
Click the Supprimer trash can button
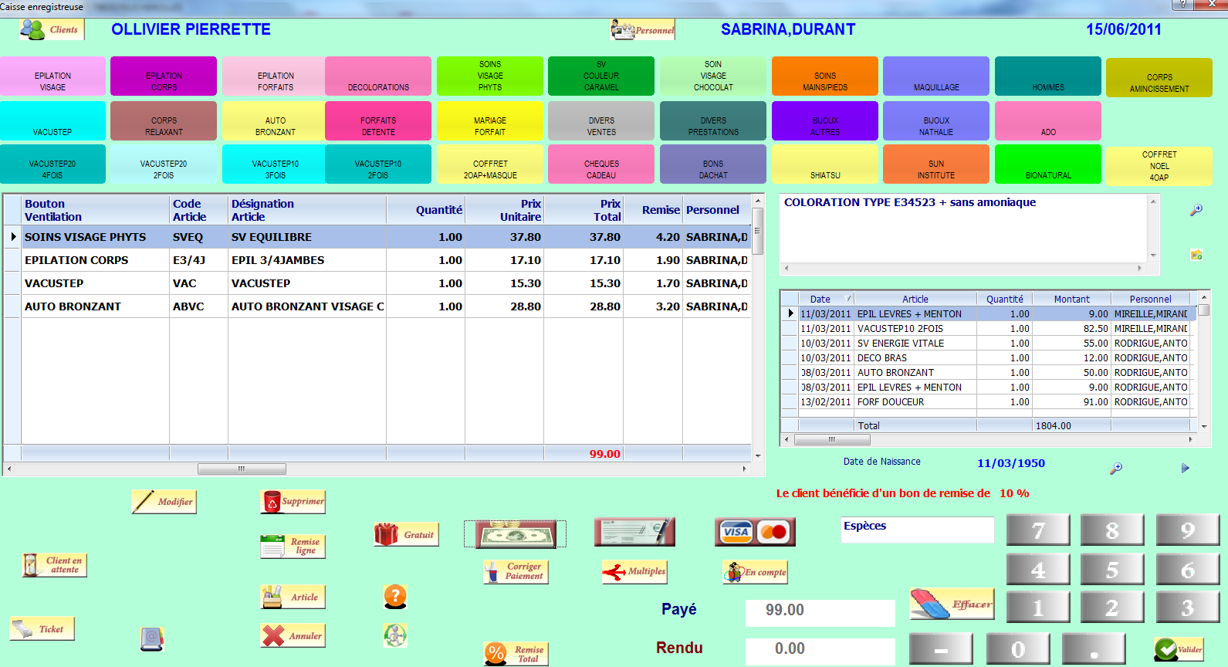pyautogui.click(x=293, y=502)
